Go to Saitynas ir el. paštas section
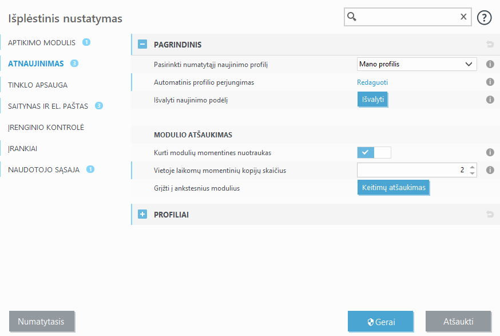 (47, 106)
